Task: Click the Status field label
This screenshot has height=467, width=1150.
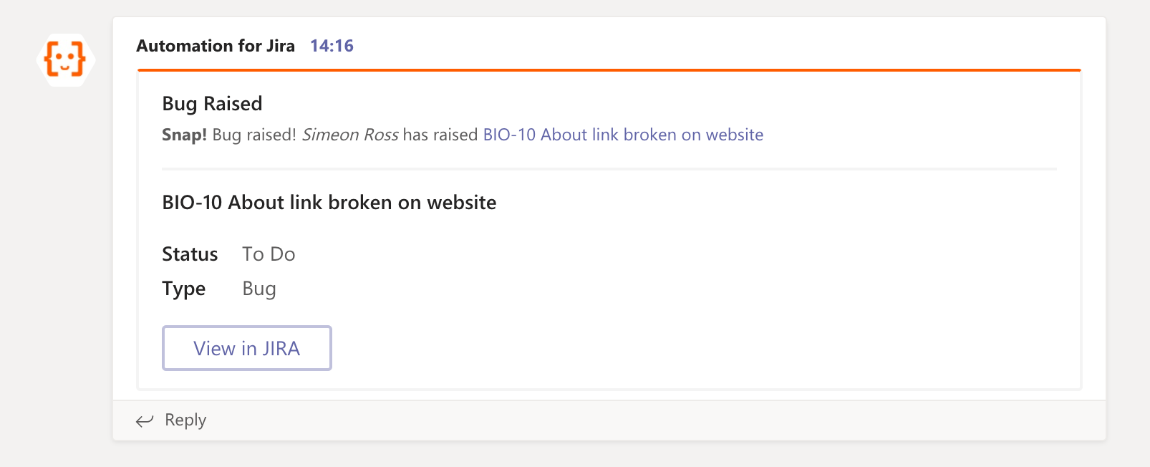Action: tap(190, 254)
